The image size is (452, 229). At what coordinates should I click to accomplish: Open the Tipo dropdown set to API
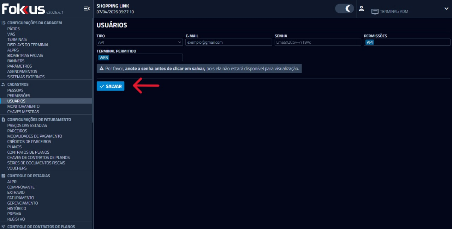139,42
